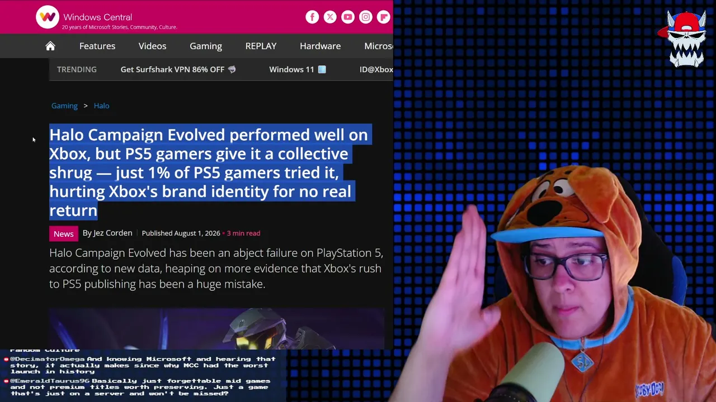Click the Gaming breadcrumb link
The image size is (716, 402).
(64, 106)
